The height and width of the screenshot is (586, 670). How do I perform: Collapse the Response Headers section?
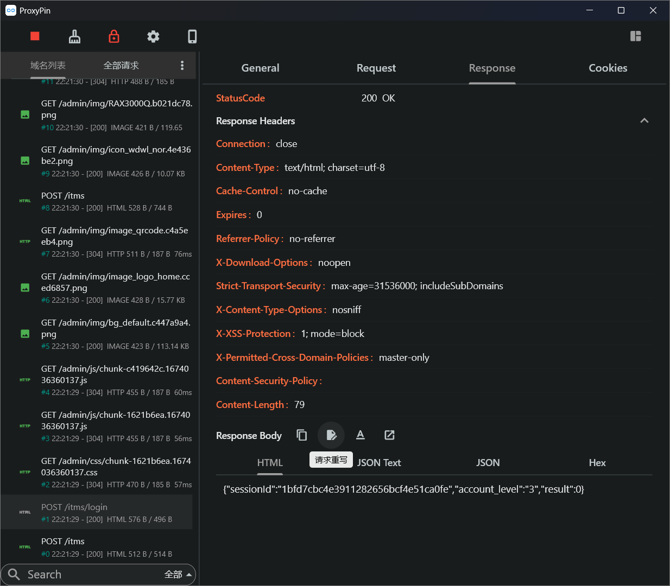point(644,121)
